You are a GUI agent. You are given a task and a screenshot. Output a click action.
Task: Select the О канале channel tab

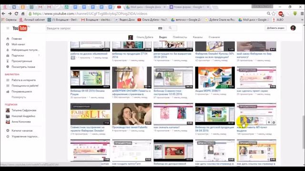point(214,37)
